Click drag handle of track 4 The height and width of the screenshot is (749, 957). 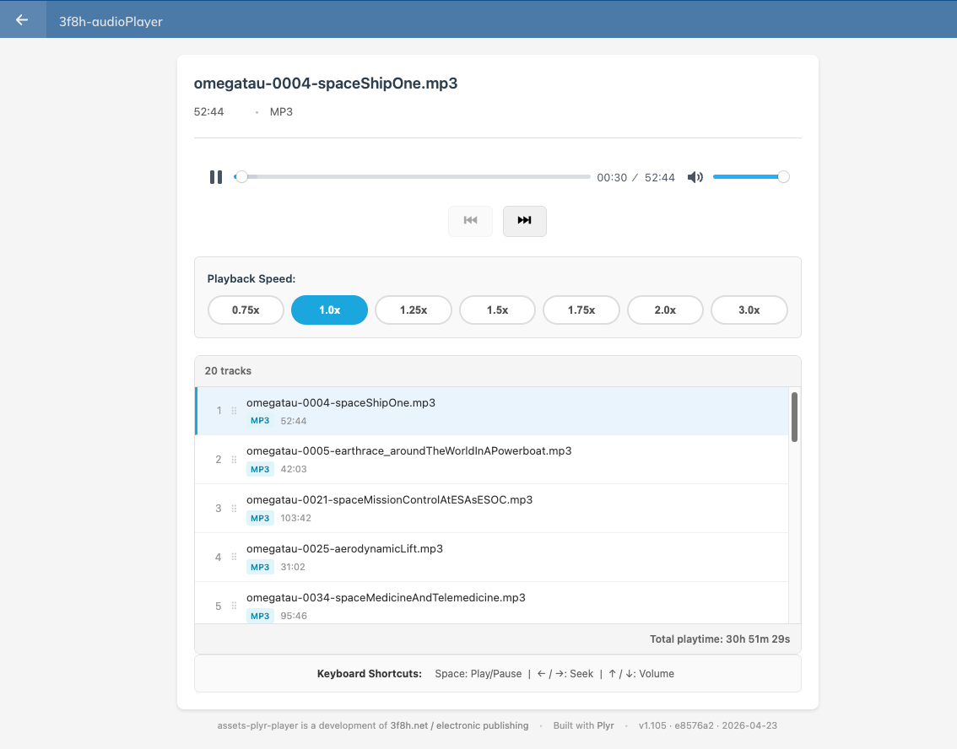(x=234, y=558)
